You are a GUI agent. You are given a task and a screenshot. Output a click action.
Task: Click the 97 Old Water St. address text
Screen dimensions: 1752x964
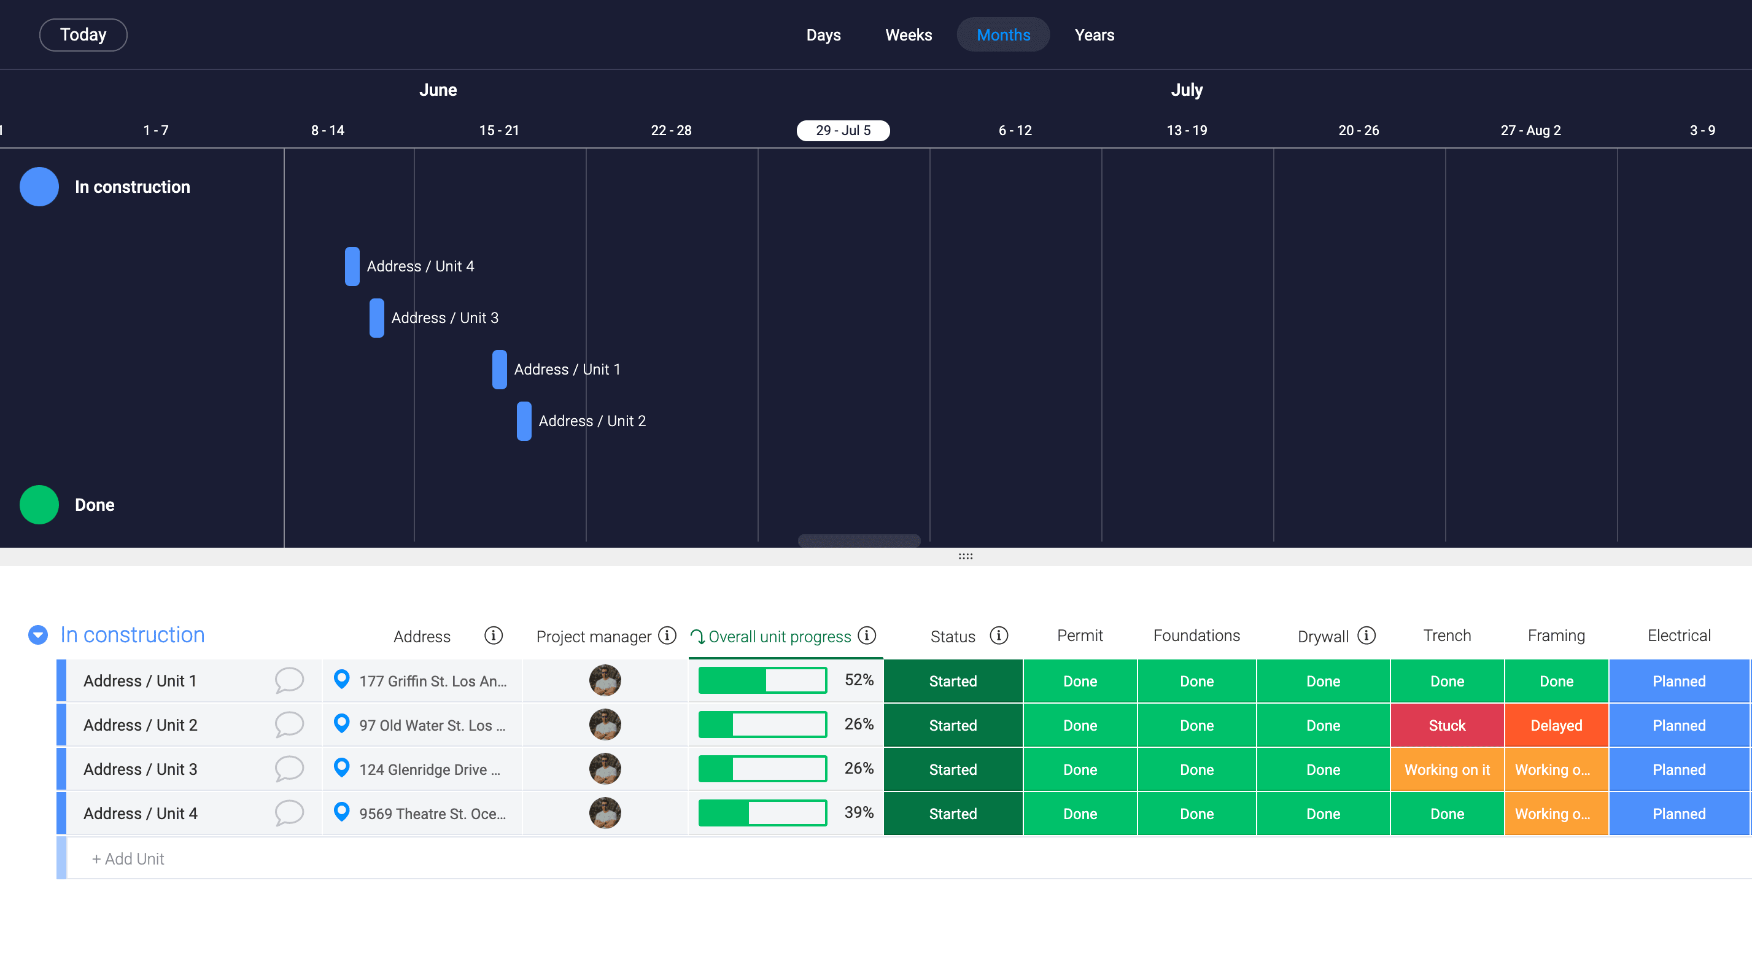tap(433, 725)
